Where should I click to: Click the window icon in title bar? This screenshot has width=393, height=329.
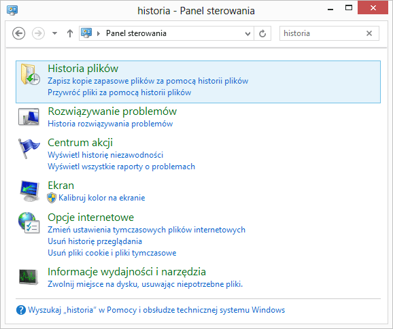tap(12, 10)
